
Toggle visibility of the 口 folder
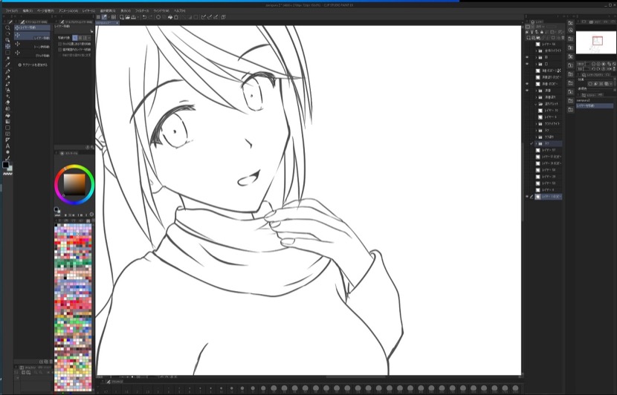[x=527, y=64]
